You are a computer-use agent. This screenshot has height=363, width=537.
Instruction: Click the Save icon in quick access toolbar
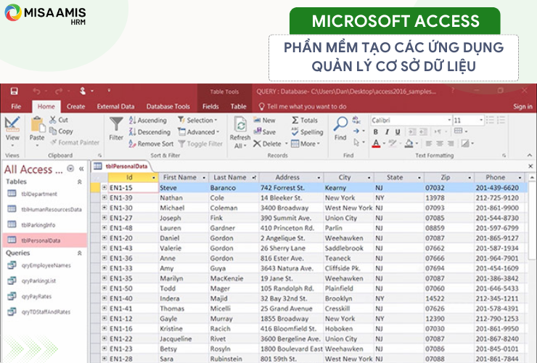tap(14, 91)
